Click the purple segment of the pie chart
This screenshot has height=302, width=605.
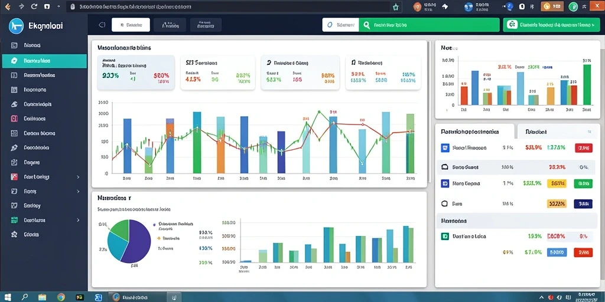click(x=137, y=241)
